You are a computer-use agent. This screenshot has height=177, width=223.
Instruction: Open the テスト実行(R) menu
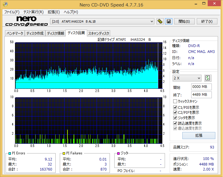pyautogui.click(x=33, y=12)
